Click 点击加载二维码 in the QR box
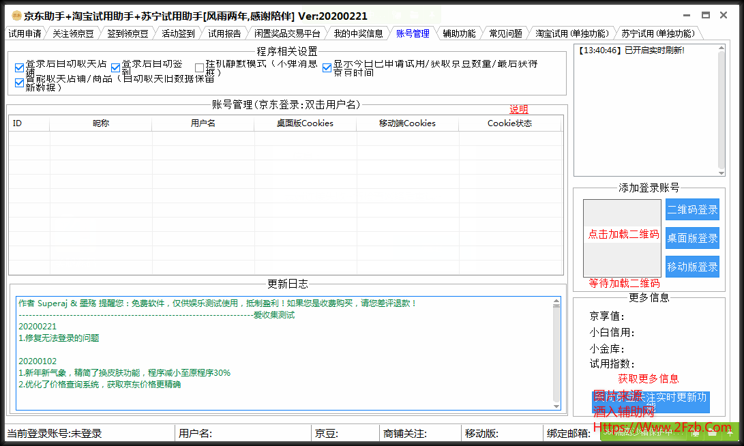 [x=623, y=234]
